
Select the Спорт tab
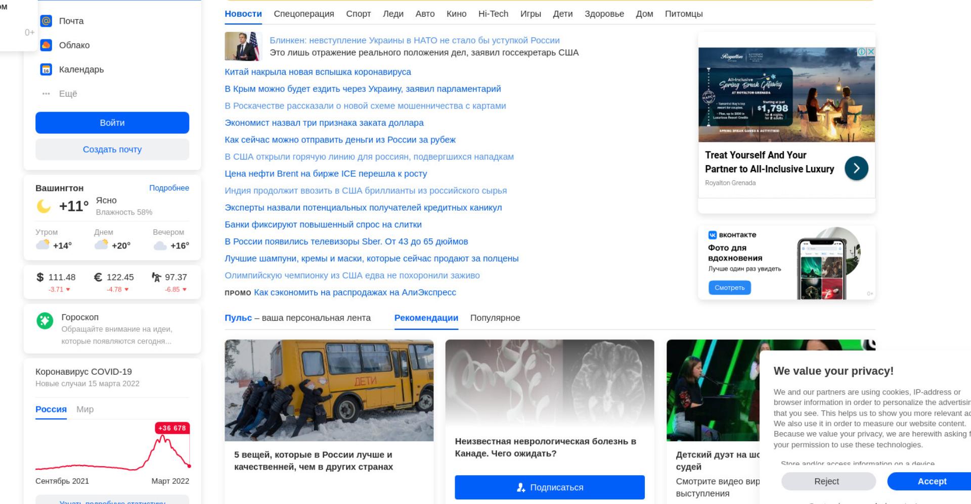(359, 14)
